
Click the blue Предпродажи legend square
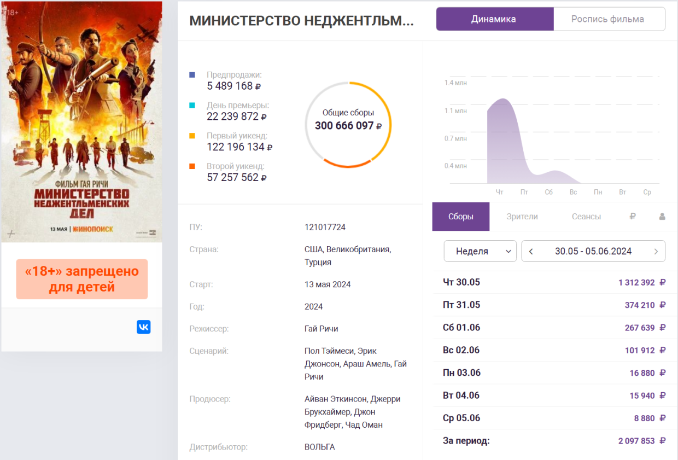tap(192, 74)
